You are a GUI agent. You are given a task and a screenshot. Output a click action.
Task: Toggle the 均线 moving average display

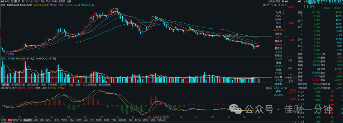(278, 1)
